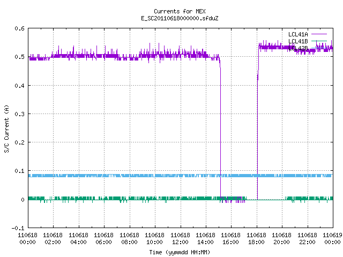Click the y-axis tick label 0.4

coord(19,86)
